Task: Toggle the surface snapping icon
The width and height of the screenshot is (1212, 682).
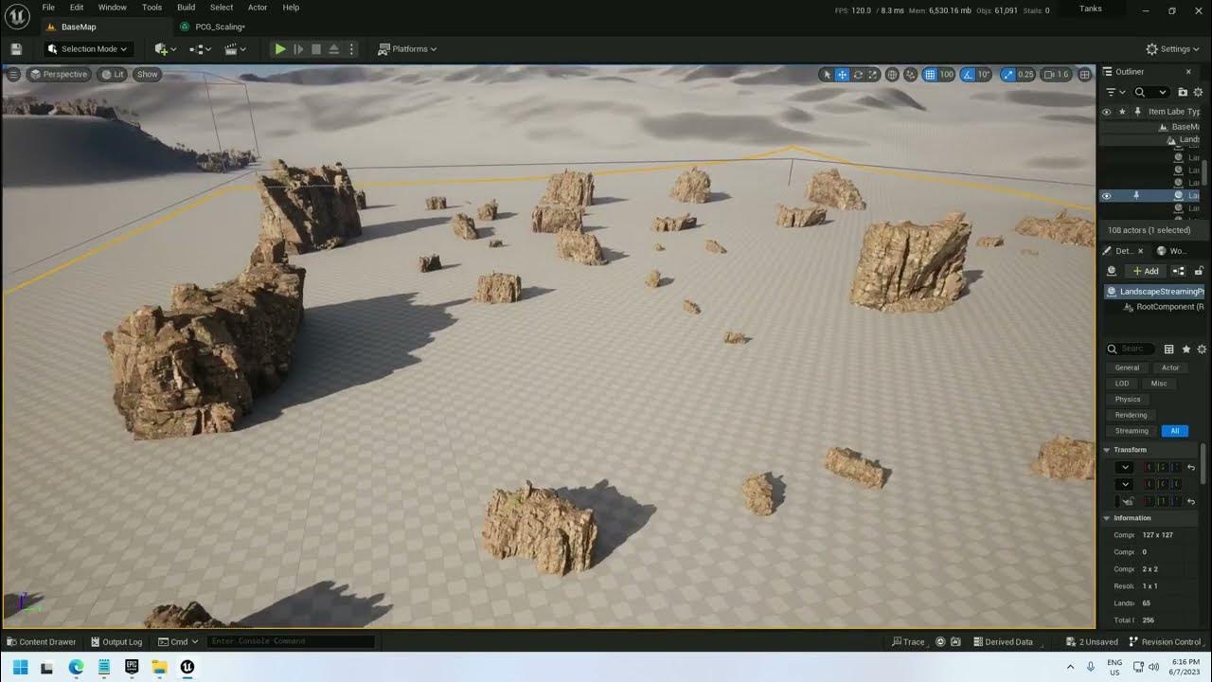Action: [x=911, y=74]
